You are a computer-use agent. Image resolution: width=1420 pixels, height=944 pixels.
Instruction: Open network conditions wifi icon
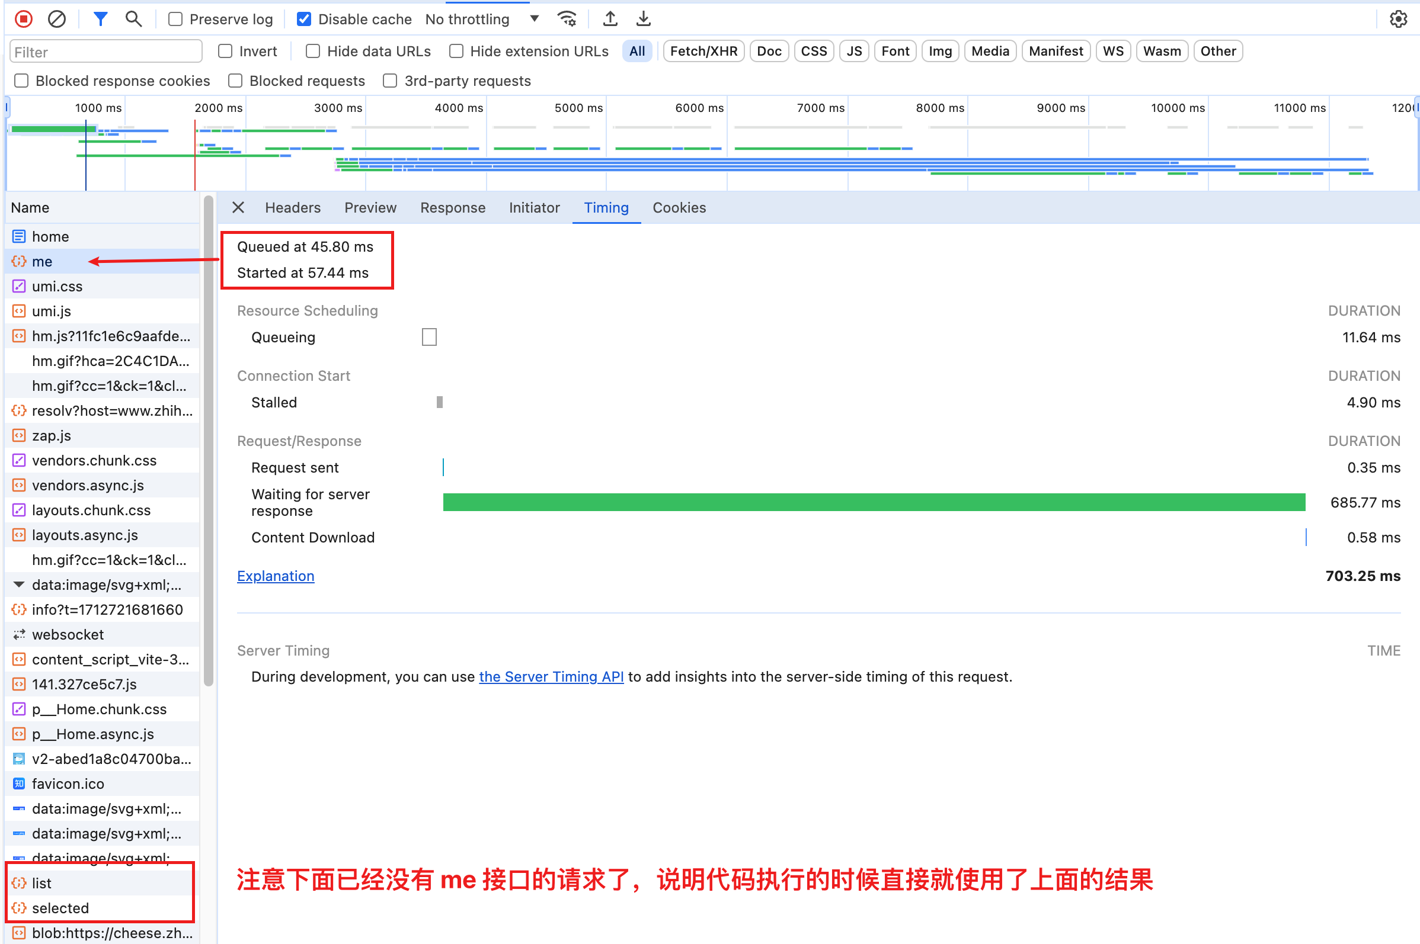click(x=567, y=20)
